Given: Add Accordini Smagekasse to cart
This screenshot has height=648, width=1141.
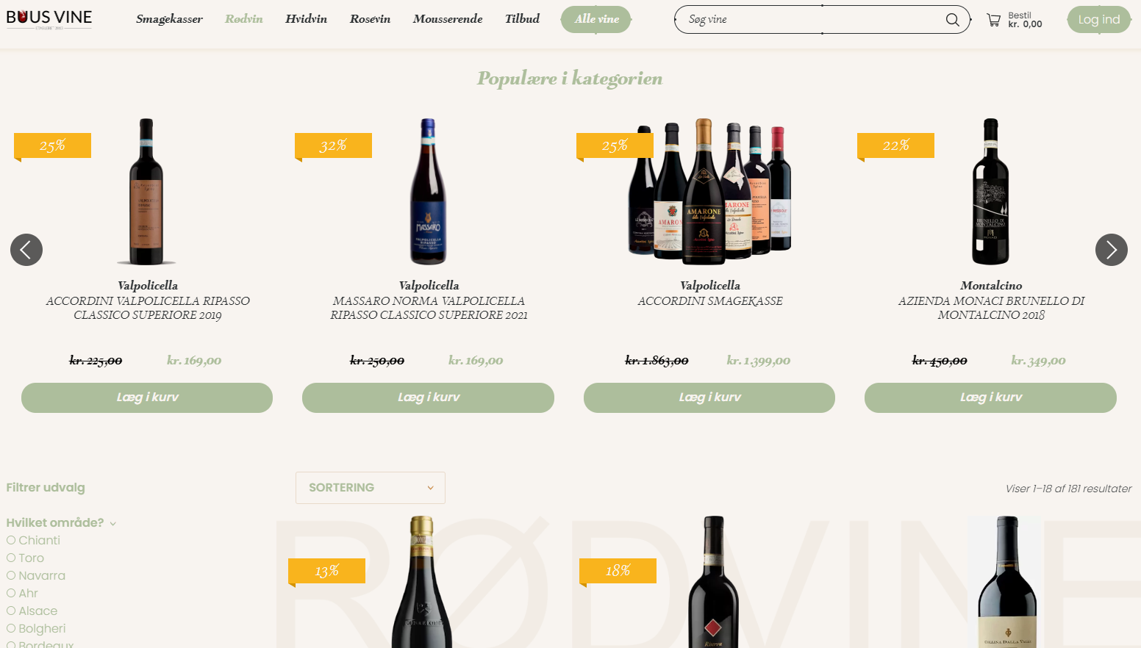Looking at the screenshot, I should click(x=709, y=397).
